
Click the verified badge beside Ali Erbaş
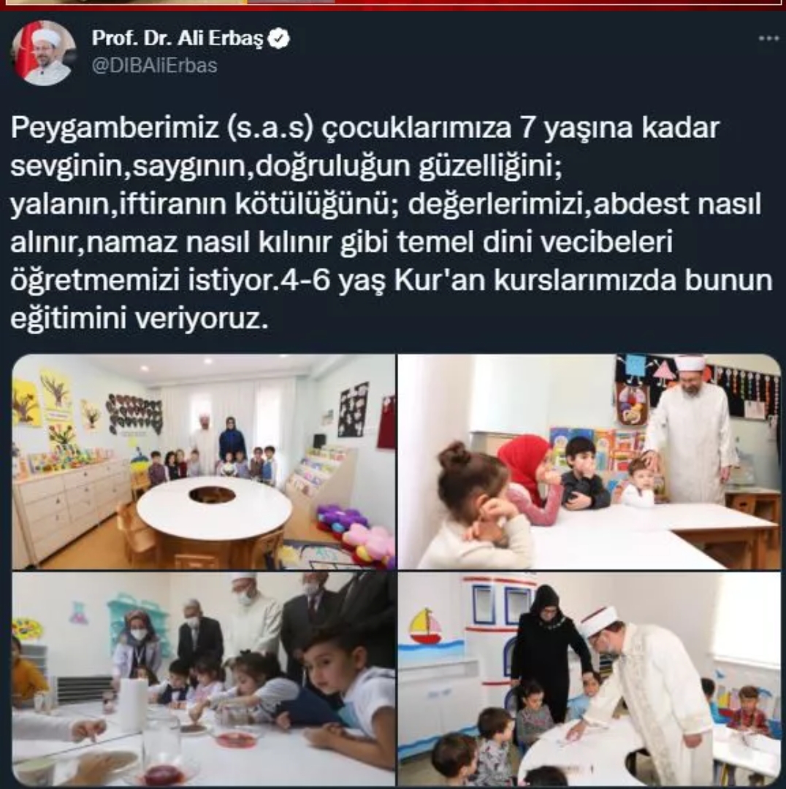point(278,39)
